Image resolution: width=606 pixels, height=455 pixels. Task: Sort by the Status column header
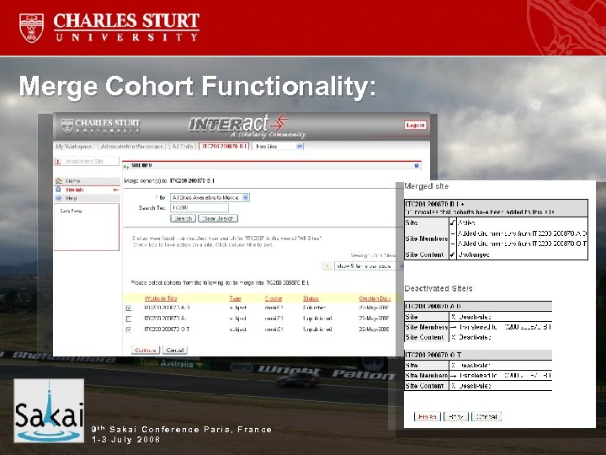click(311, 298)
